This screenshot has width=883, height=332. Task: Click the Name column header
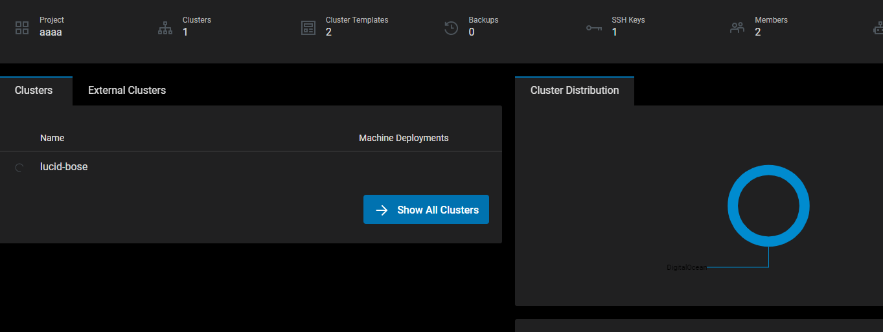52,138
